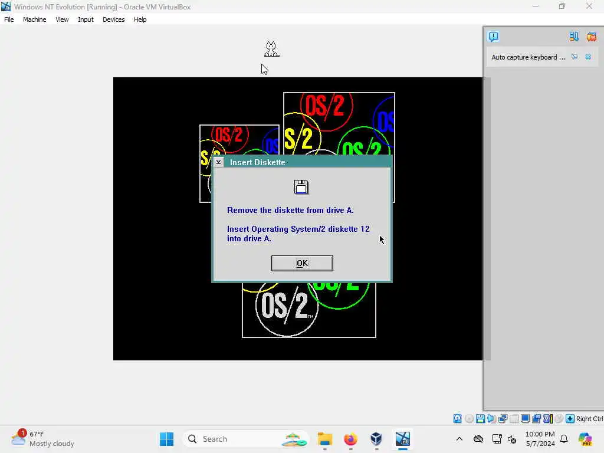This screenshot has width=604, height=453.
Task: Click OK in Insert Diskette dialog
Action: pyautogui.click(x=302, y=263)
